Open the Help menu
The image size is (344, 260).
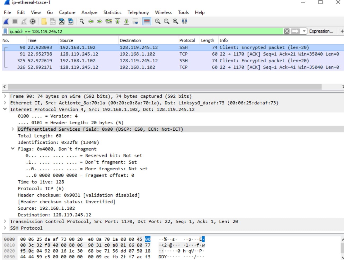click(x=200, y=12)
